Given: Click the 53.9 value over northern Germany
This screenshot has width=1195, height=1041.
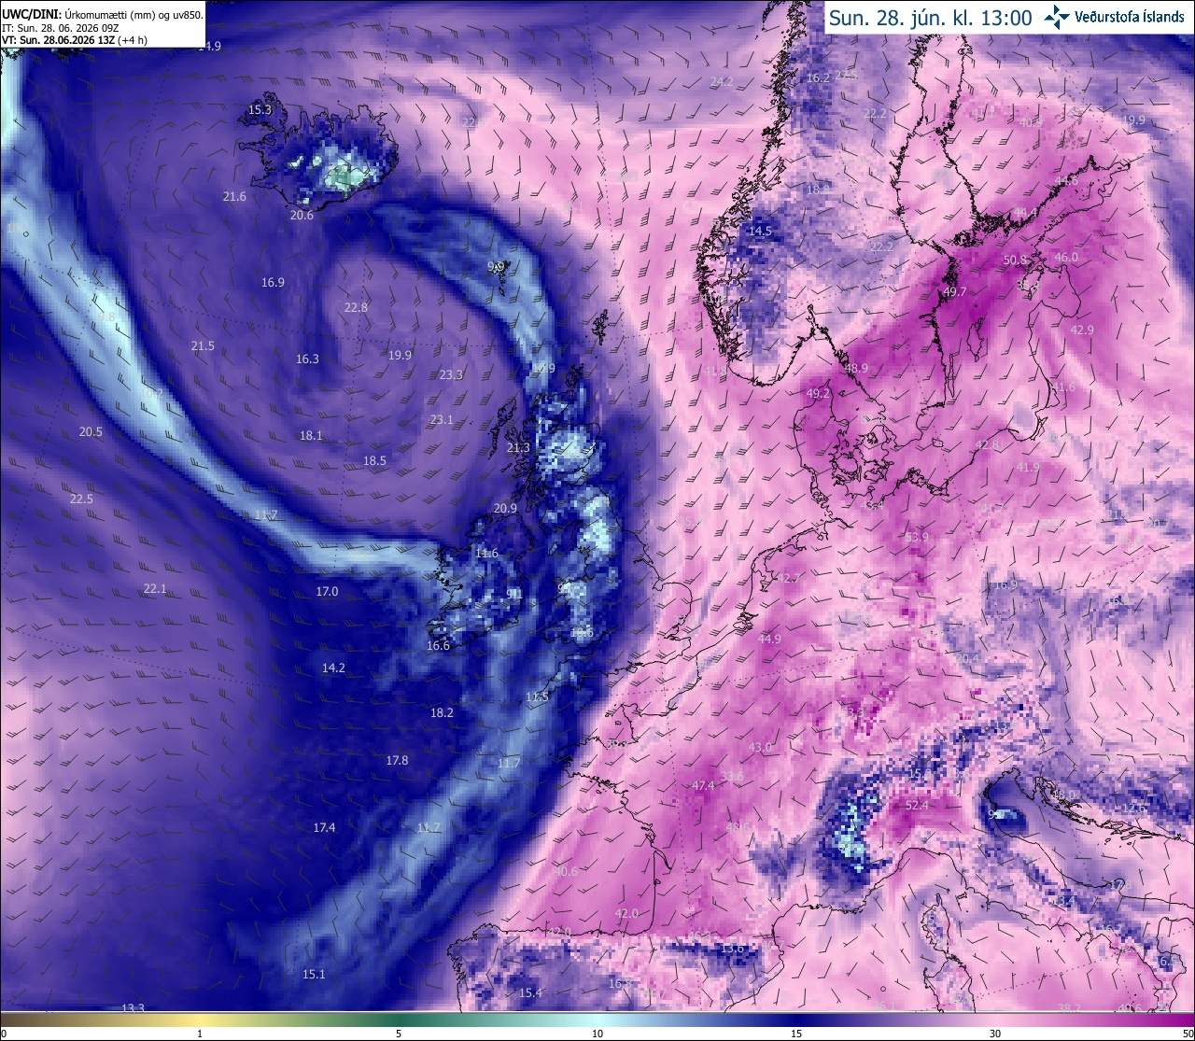Looking at the screenshot, I should [x=918, y=538].
